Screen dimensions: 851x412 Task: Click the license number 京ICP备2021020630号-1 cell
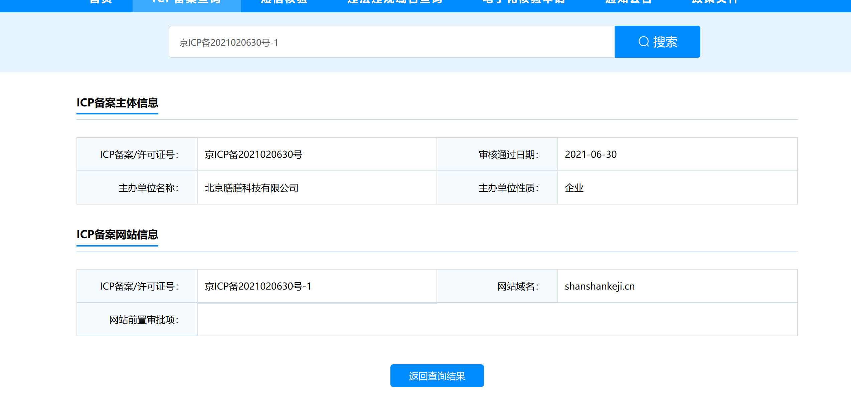(x=258, y=286)
